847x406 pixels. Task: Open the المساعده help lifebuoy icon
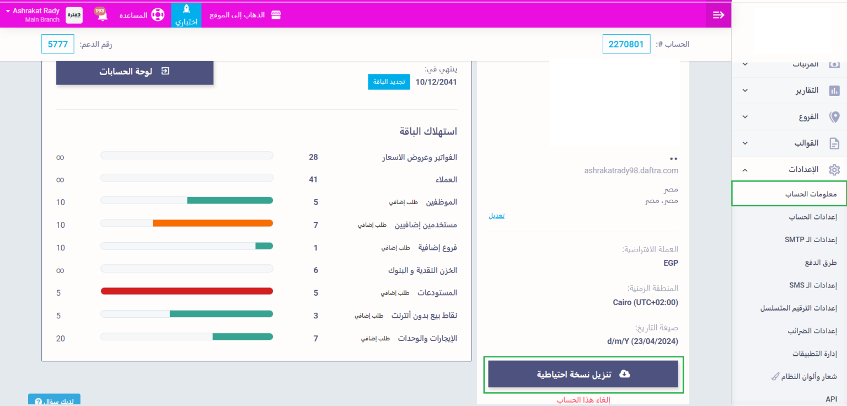pyautogui.click(x=158, y=15)
